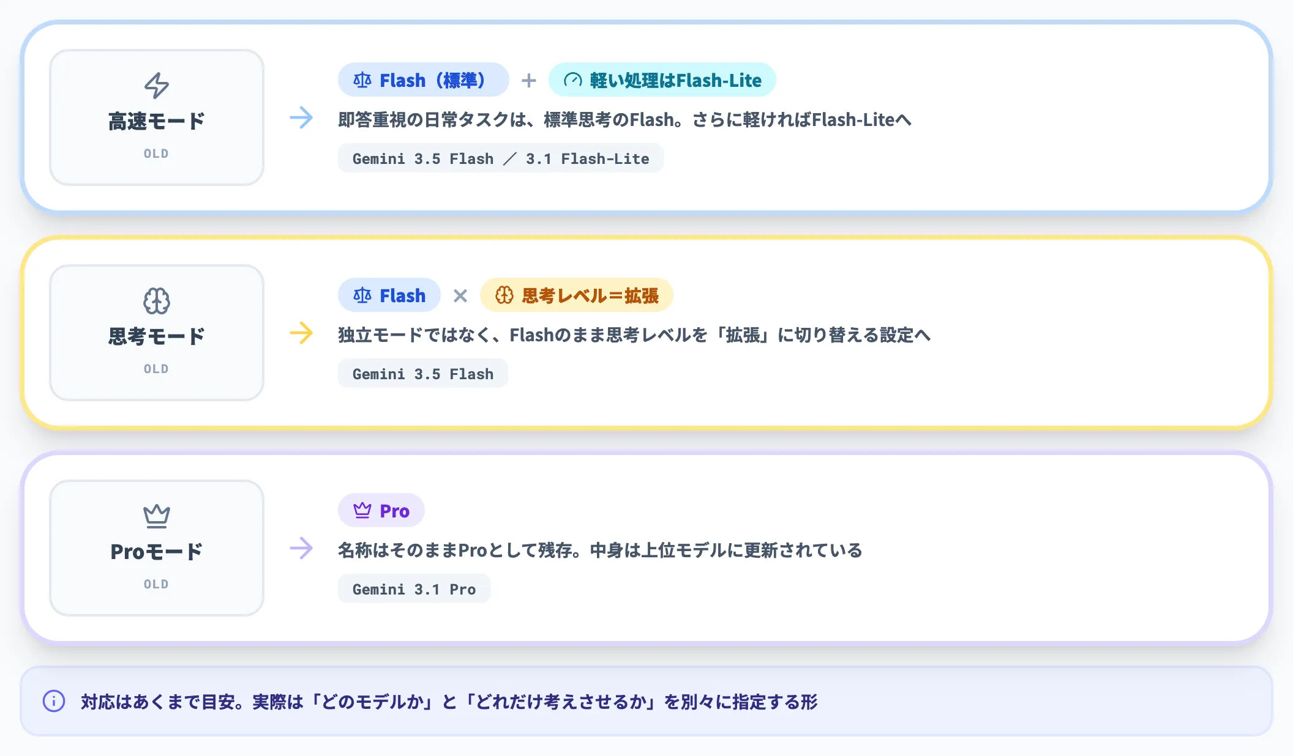Image resolution: width=1293 pixels, height=756 pixels.
Task: Click the Gemini 3.1 Pro chip
Action: pyautogui.click(x=414, y=589)
